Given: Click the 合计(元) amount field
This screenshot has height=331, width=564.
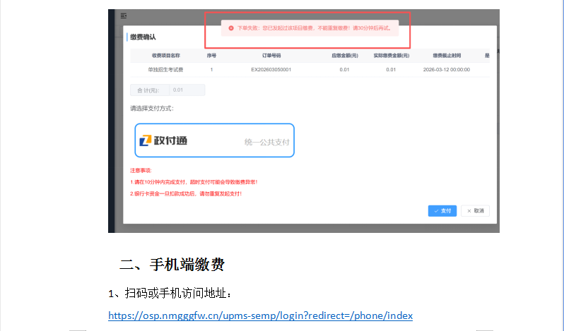Looking at the screenshot, I should pyautogui.click(x=187, y=90).
